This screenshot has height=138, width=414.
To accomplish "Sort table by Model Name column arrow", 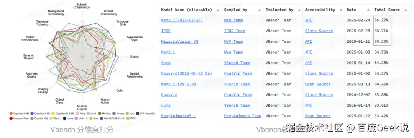I will [x=218, y=10].
